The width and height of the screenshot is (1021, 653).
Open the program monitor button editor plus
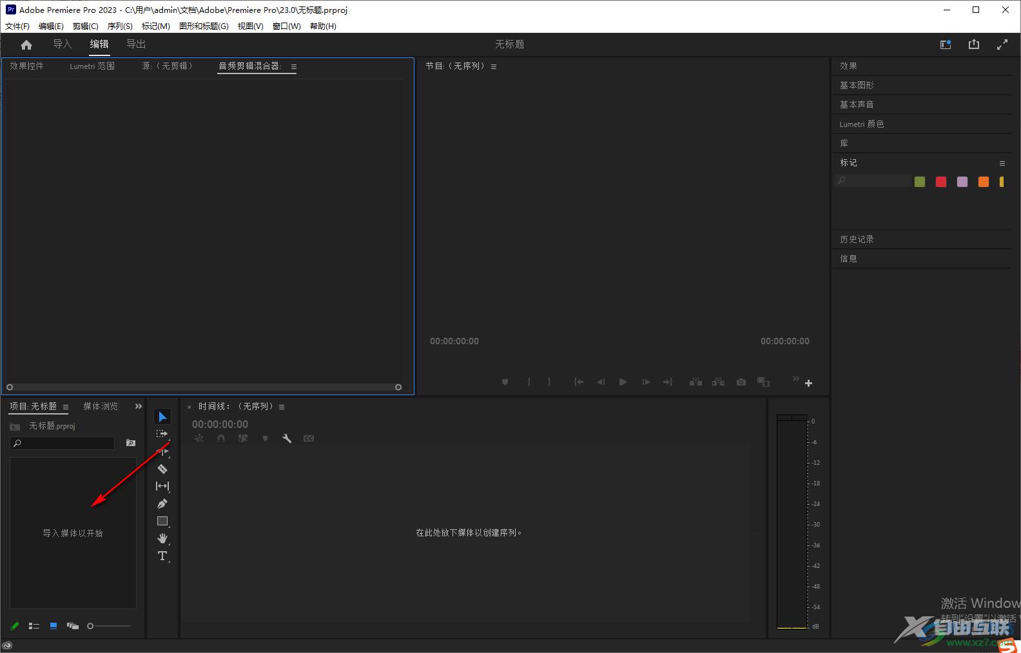click(808, 383)
